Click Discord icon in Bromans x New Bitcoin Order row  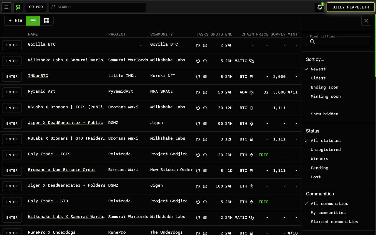205,171
